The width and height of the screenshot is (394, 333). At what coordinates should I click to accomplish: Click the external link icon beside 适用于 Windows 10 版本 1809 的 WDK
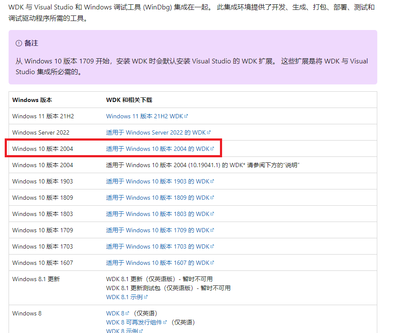[x=212, y=197]
